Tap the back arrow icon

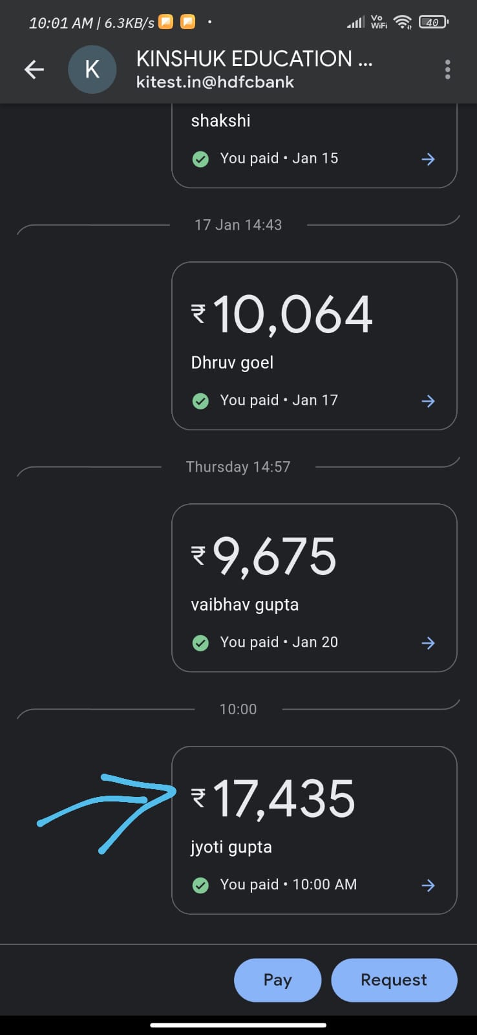pyautogui.click(x=34, y=70)
